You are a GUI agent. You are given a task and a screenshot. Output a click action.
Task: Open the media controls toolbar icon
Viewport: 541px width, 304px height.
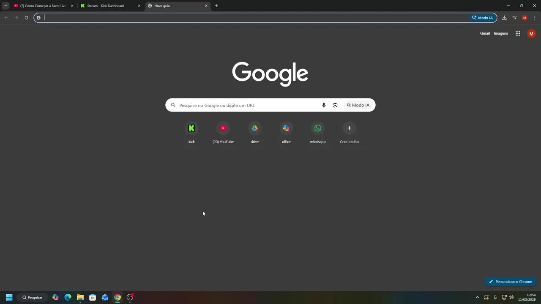coord(514,18)
